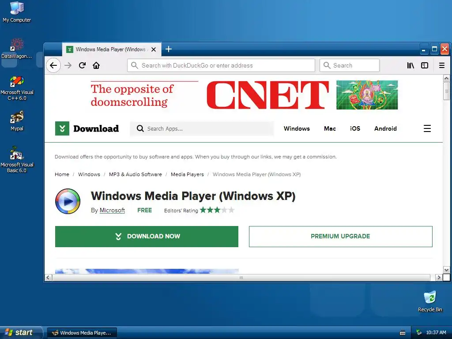Click the address bar field
This screenshot has width=452, height=339.
pyautogui.click(x=221, y=65)
